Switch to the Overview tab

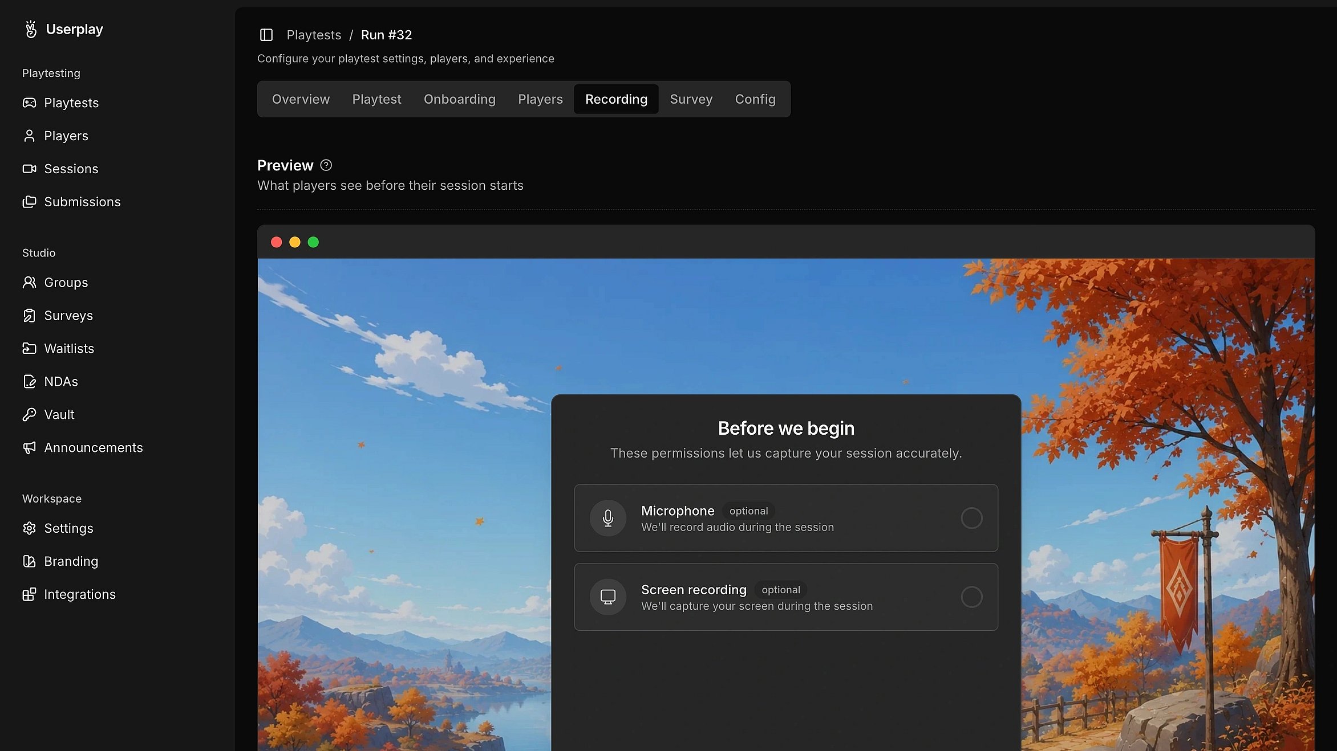(301, 99)
